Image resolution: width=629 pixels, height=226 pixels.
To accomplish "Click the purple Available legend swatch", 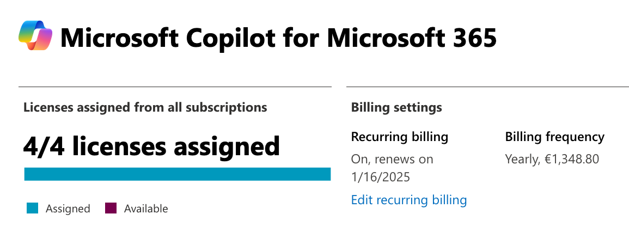I will point(111,209).
